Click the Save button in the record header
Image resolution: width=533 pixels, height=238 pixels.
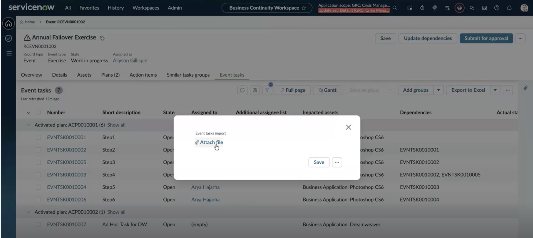[x=385, y=38]
